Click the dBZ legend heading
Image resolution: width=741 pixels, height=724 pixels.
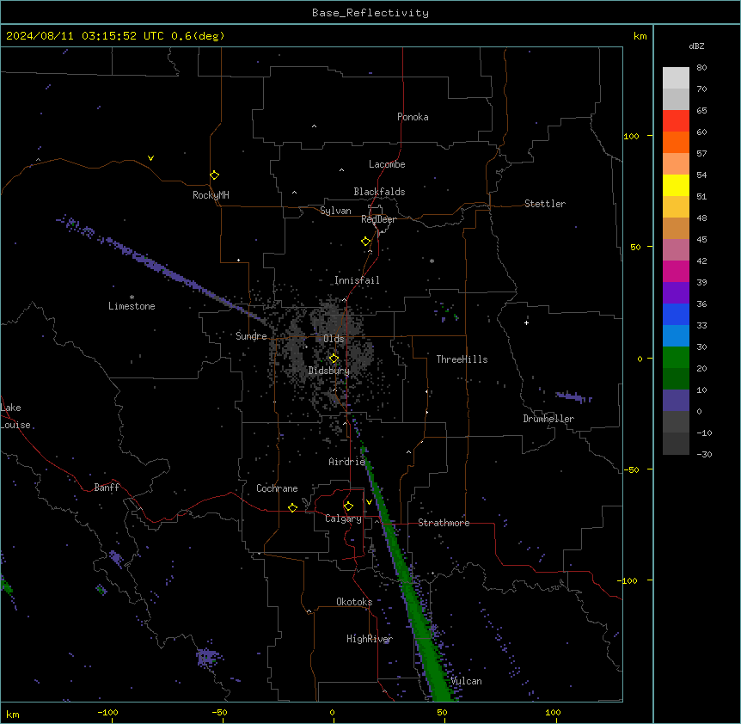696,46
